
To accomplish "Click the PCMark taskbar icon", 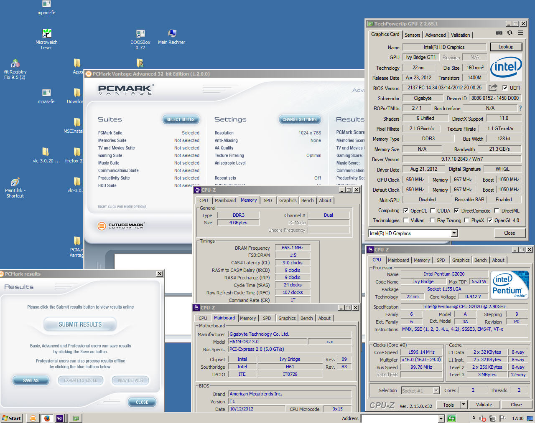I will (x=33, y=418).
